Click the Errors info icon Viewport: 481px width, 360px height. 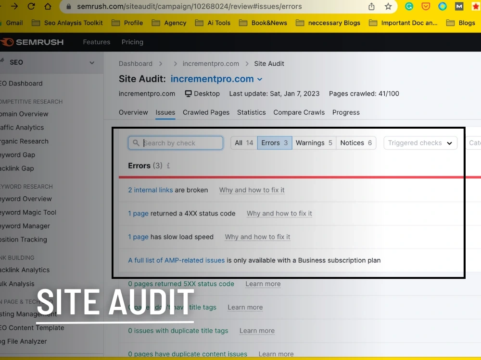(168, 166)
